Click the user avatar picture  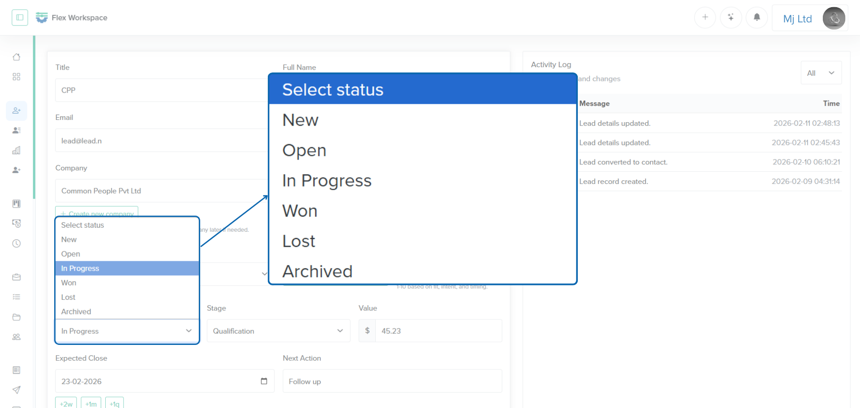pos(834,18)
